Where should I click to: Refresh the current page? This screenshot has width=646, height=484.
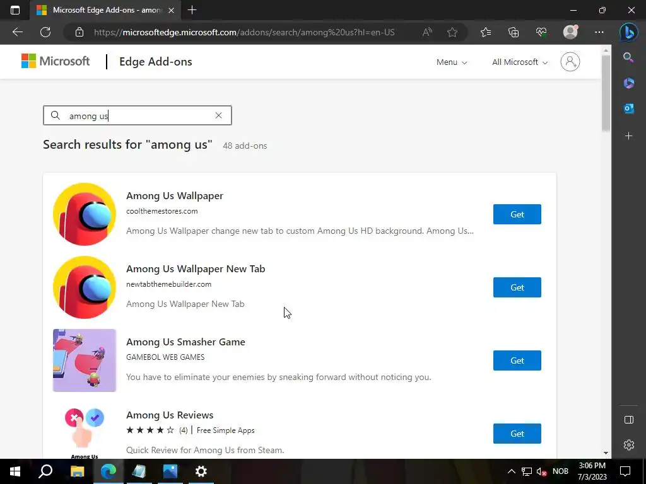point(45,32)
